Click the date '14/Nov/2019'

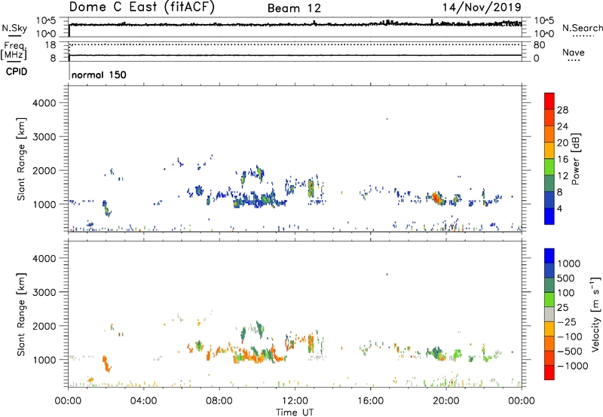coord(482,8)
